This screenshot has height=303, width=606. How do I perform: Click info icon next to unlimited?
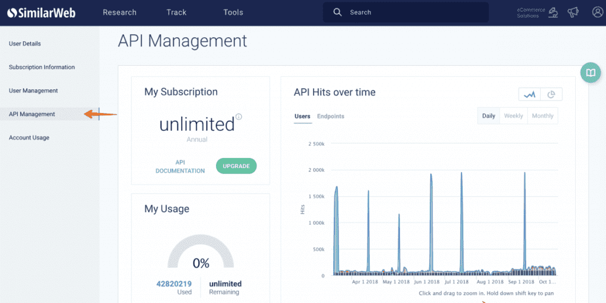[x=239, y=117]
